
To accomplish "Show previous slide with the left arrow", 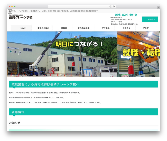I will coord(19,54).
